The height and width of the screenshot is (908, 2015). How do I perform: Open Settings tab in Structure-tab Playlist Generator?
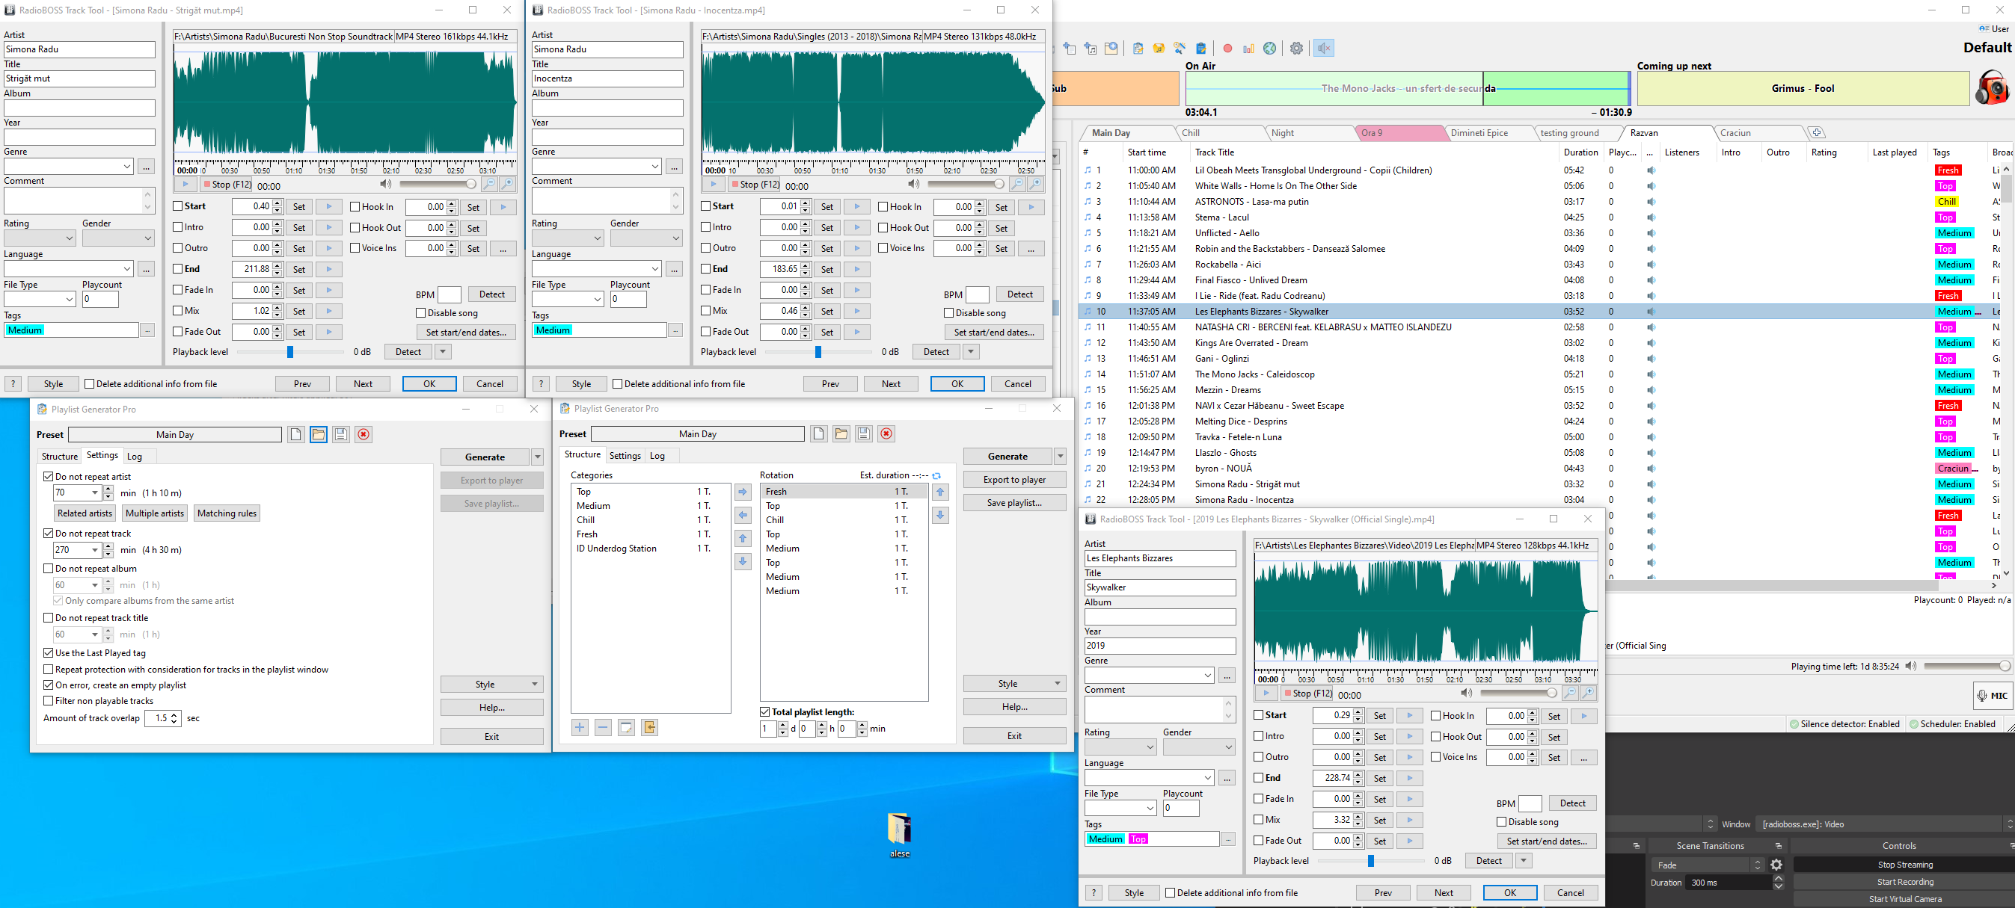pyautogui.click(x=625, y=456)
